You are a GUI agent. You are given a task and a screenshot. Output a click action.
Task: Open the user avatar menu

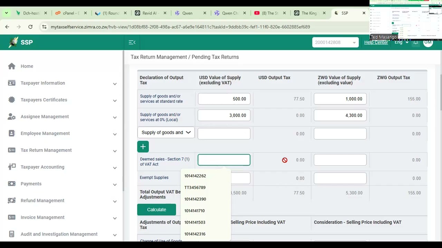428,42
